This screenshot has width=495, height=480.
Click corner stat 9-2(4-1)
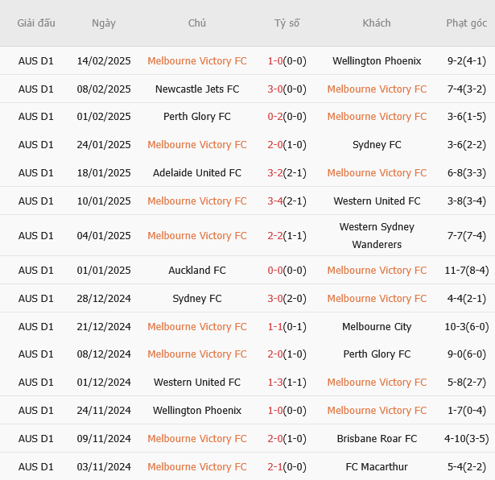pos(467,60)
